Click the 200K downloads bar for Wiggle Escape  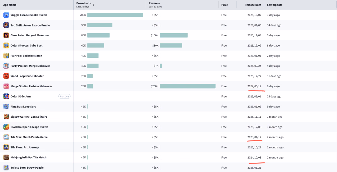pyautogui.click(x=115, y=15)
